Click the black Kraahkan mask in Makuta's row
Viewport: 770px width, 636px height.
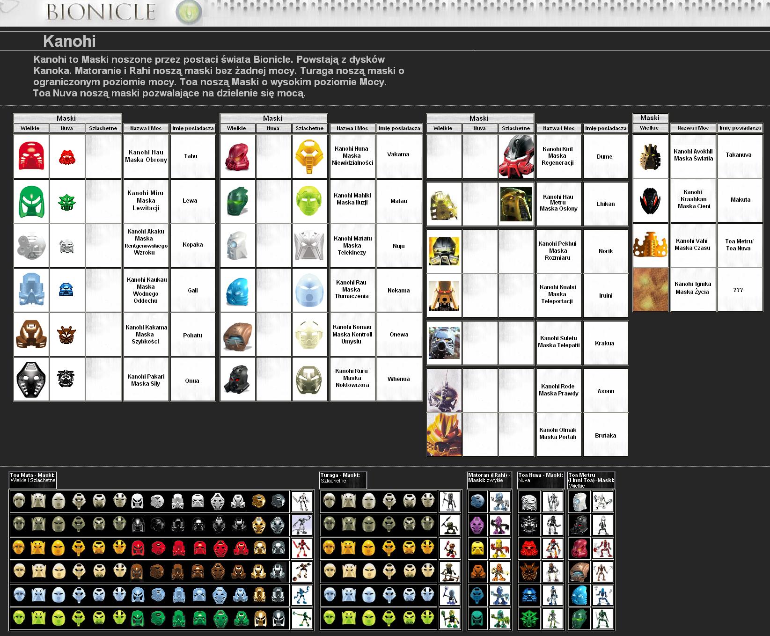[x=650, y=201]
